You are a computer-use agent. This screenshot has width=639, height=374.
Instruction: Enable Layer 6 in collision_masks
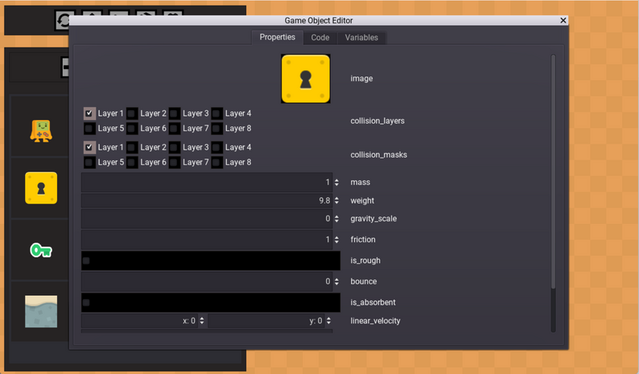pyautogui.click(x=132, y=162)
